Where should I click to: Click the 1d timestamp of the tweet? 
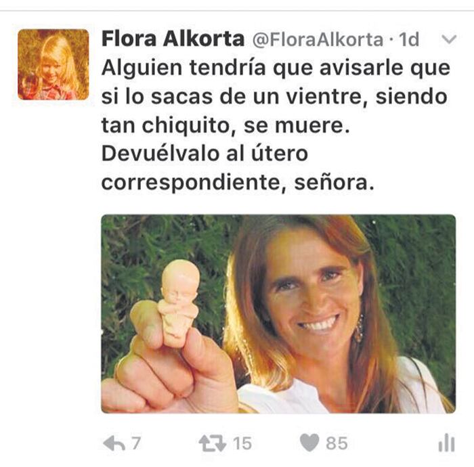click(x=409, y=39)
